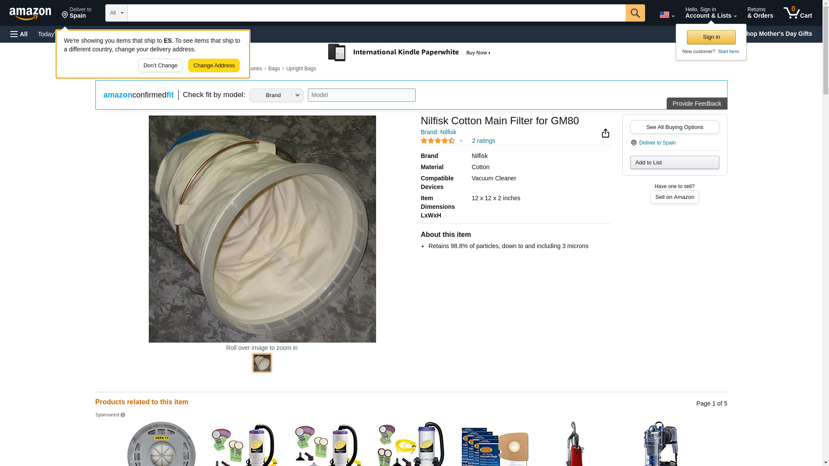Open the Deliver to Spain location selector
829x466 pixels.
click(x=76, y=13)
